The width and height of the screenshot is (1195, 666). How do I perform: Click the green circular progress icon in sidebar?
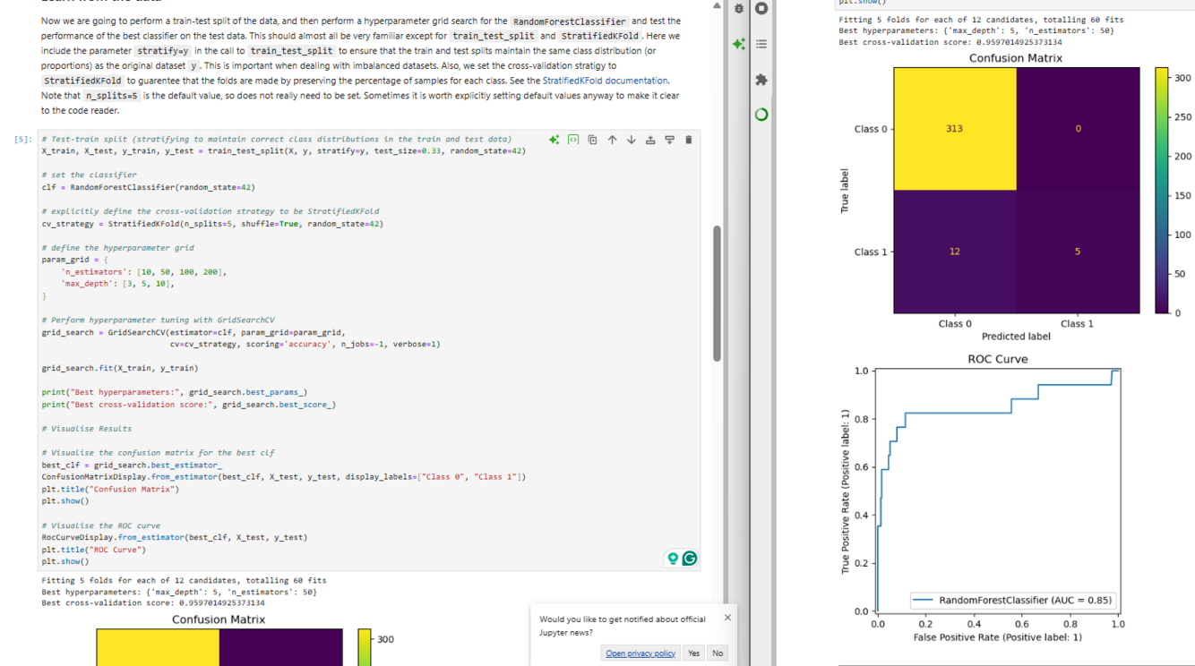tap(761, 115)
